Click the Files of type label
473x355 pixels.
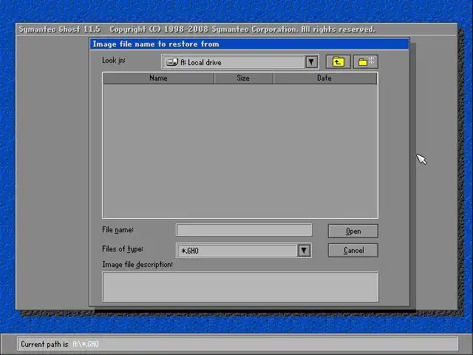coord(123,249)
